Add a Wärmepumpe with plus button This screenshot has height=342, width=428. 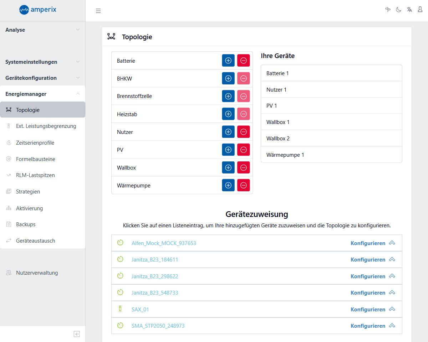pos(228,185)
